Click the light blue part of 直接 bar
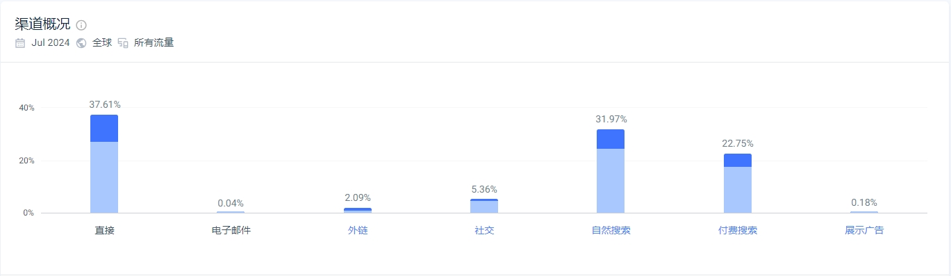This screenshot has height=276, width=951. point(104,177)
